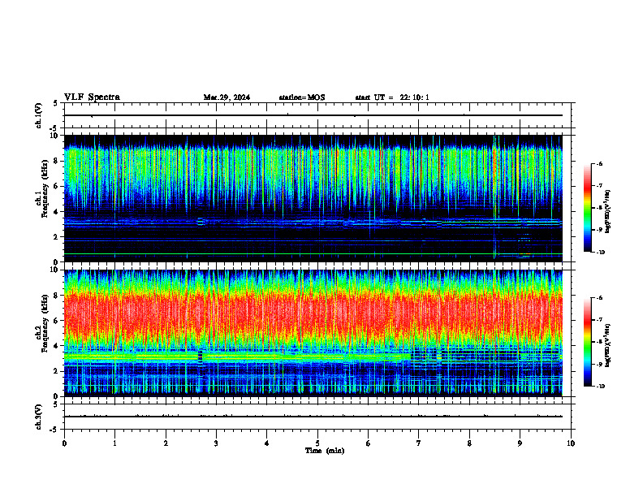Viewport: 643px width, 497px height.
Task: Click the ch.2 spectrogram color scale bar
Action: (588, 342)
